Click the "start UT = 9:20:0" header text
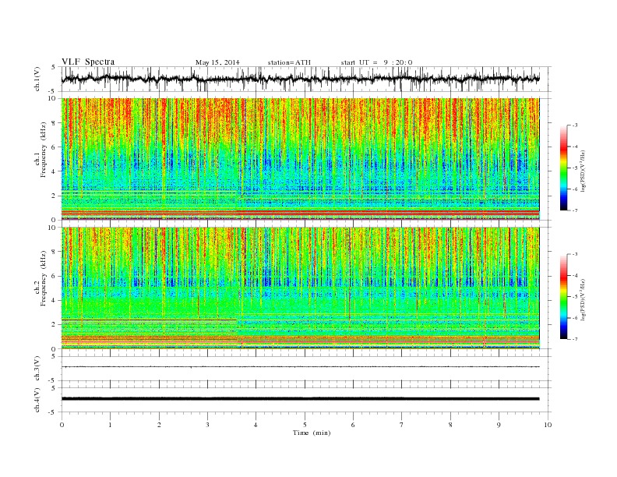This screenshot has height=477, width=617. coord(376,62)
